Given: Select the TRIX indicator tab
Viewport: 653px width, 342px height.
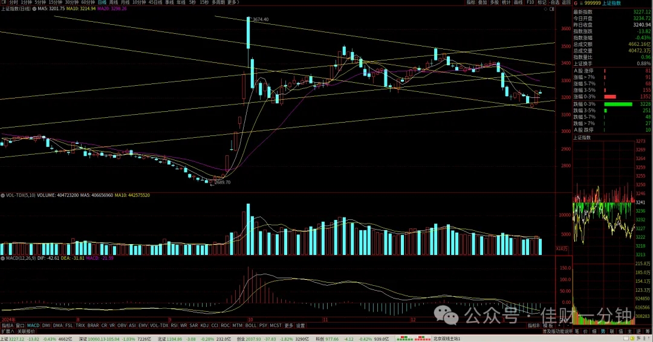Looking at the screenshot, I should click(x=80, y=325).
